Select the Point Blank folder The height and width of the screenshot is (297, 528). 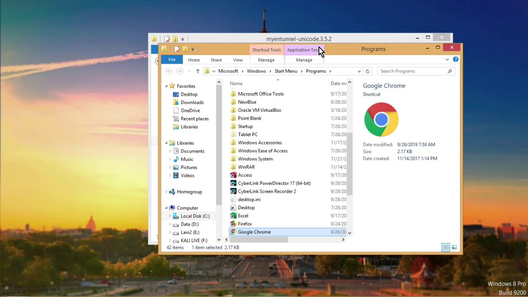(250, 118)
